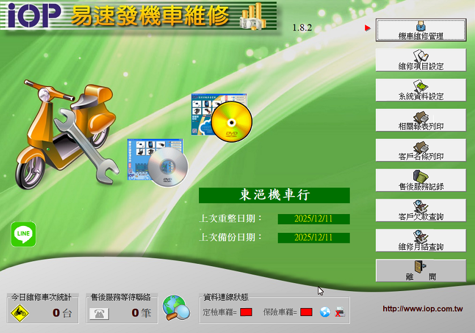Click the printer icon with red X

click(339, 312)
